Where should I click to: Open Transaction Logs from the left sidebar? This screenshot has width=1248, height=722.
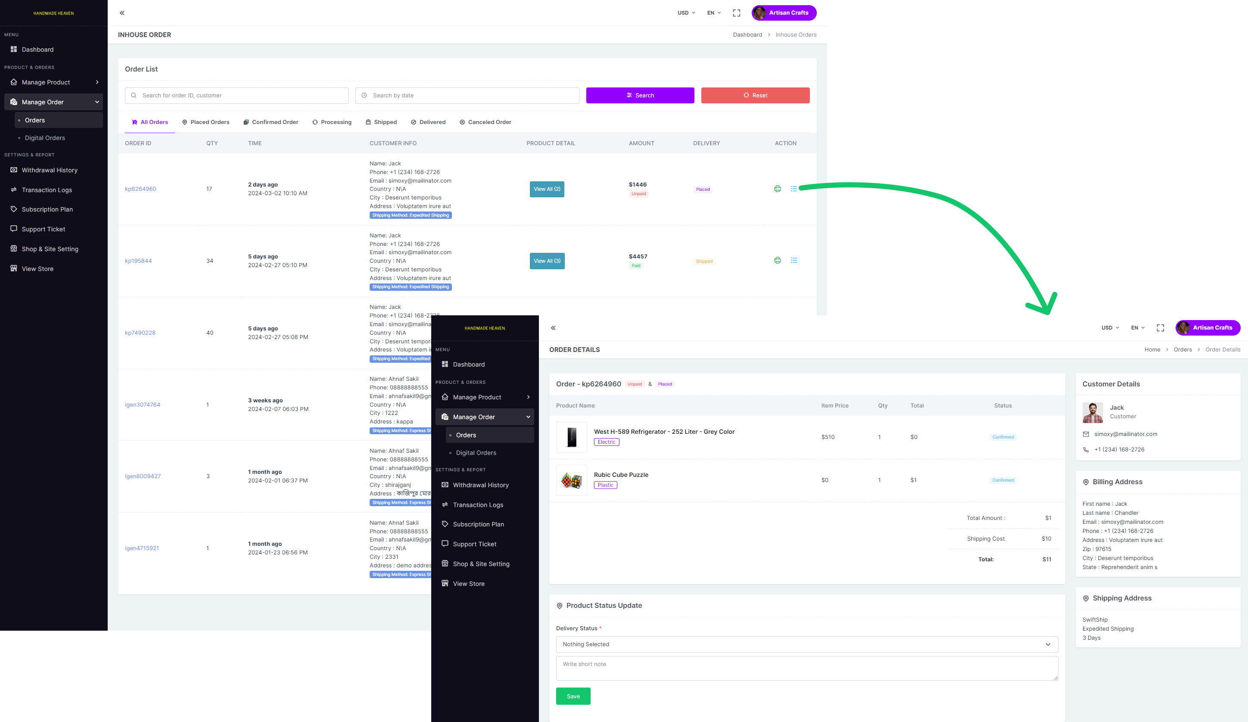click(47, 190)
